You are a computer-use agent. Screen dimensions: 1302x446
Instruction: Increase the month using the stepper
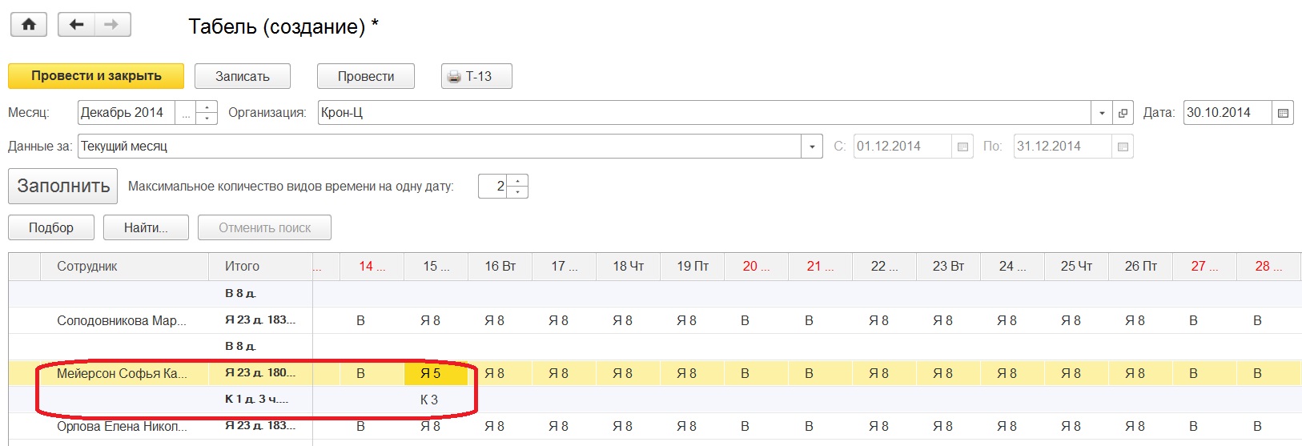(207, 106)
